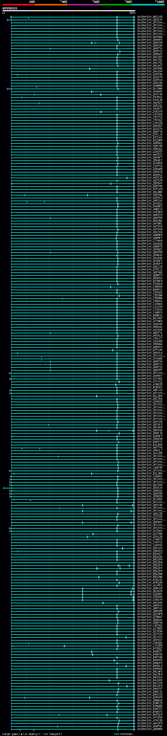This screenshot has width=167, height=736.
Task: Select the UniRef100_O49907 entry
Action: point(150,376)
